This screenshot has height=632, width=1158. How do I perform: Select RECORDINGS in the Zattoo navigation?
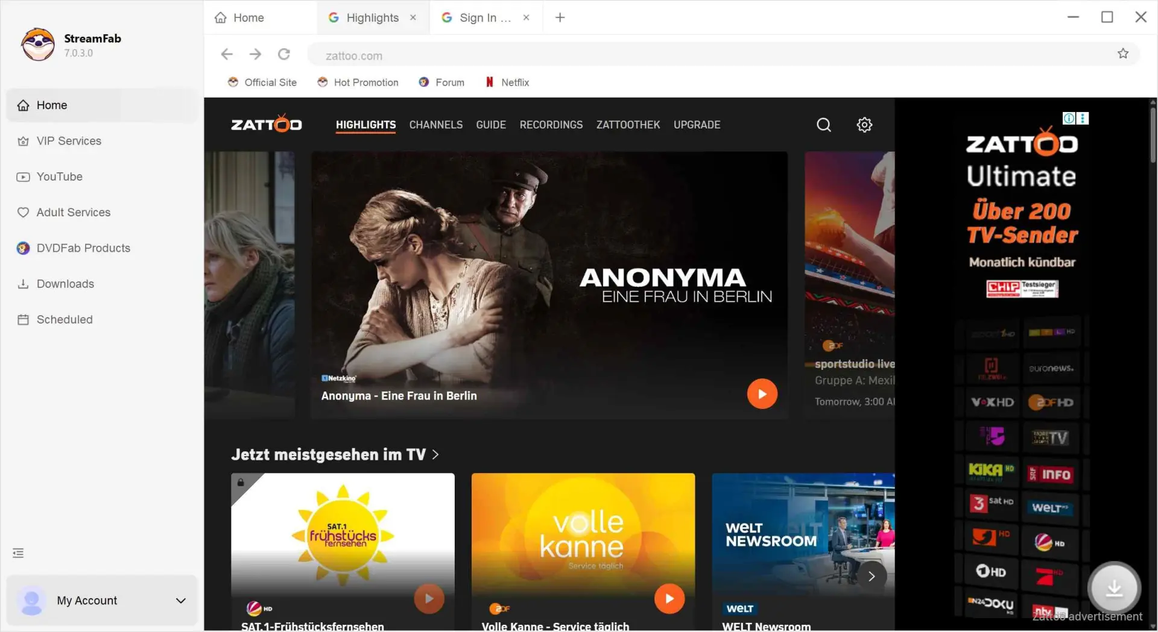coord(551,125)
